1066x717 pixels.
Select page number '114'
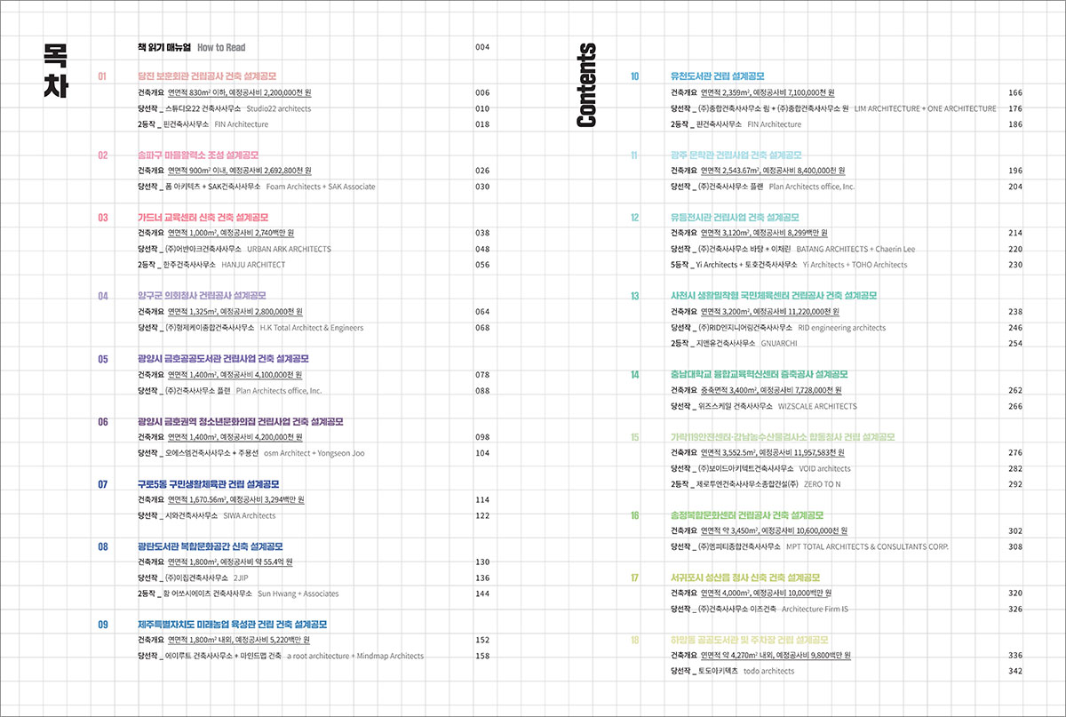(482, 500)
